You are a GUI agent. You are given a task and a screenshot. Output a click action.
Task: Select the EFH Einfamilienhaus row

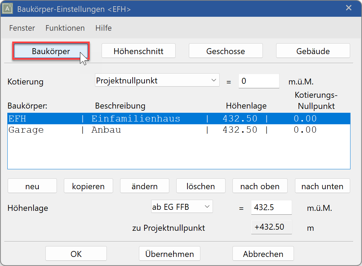pos(105,118)
